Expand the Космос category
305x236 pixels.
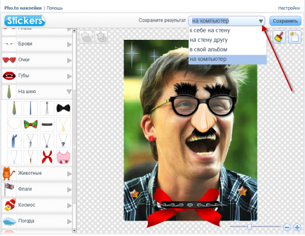click(37, 205)
